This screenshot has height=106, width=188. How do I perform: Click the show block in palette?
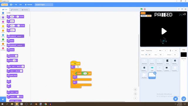(9, 82)
